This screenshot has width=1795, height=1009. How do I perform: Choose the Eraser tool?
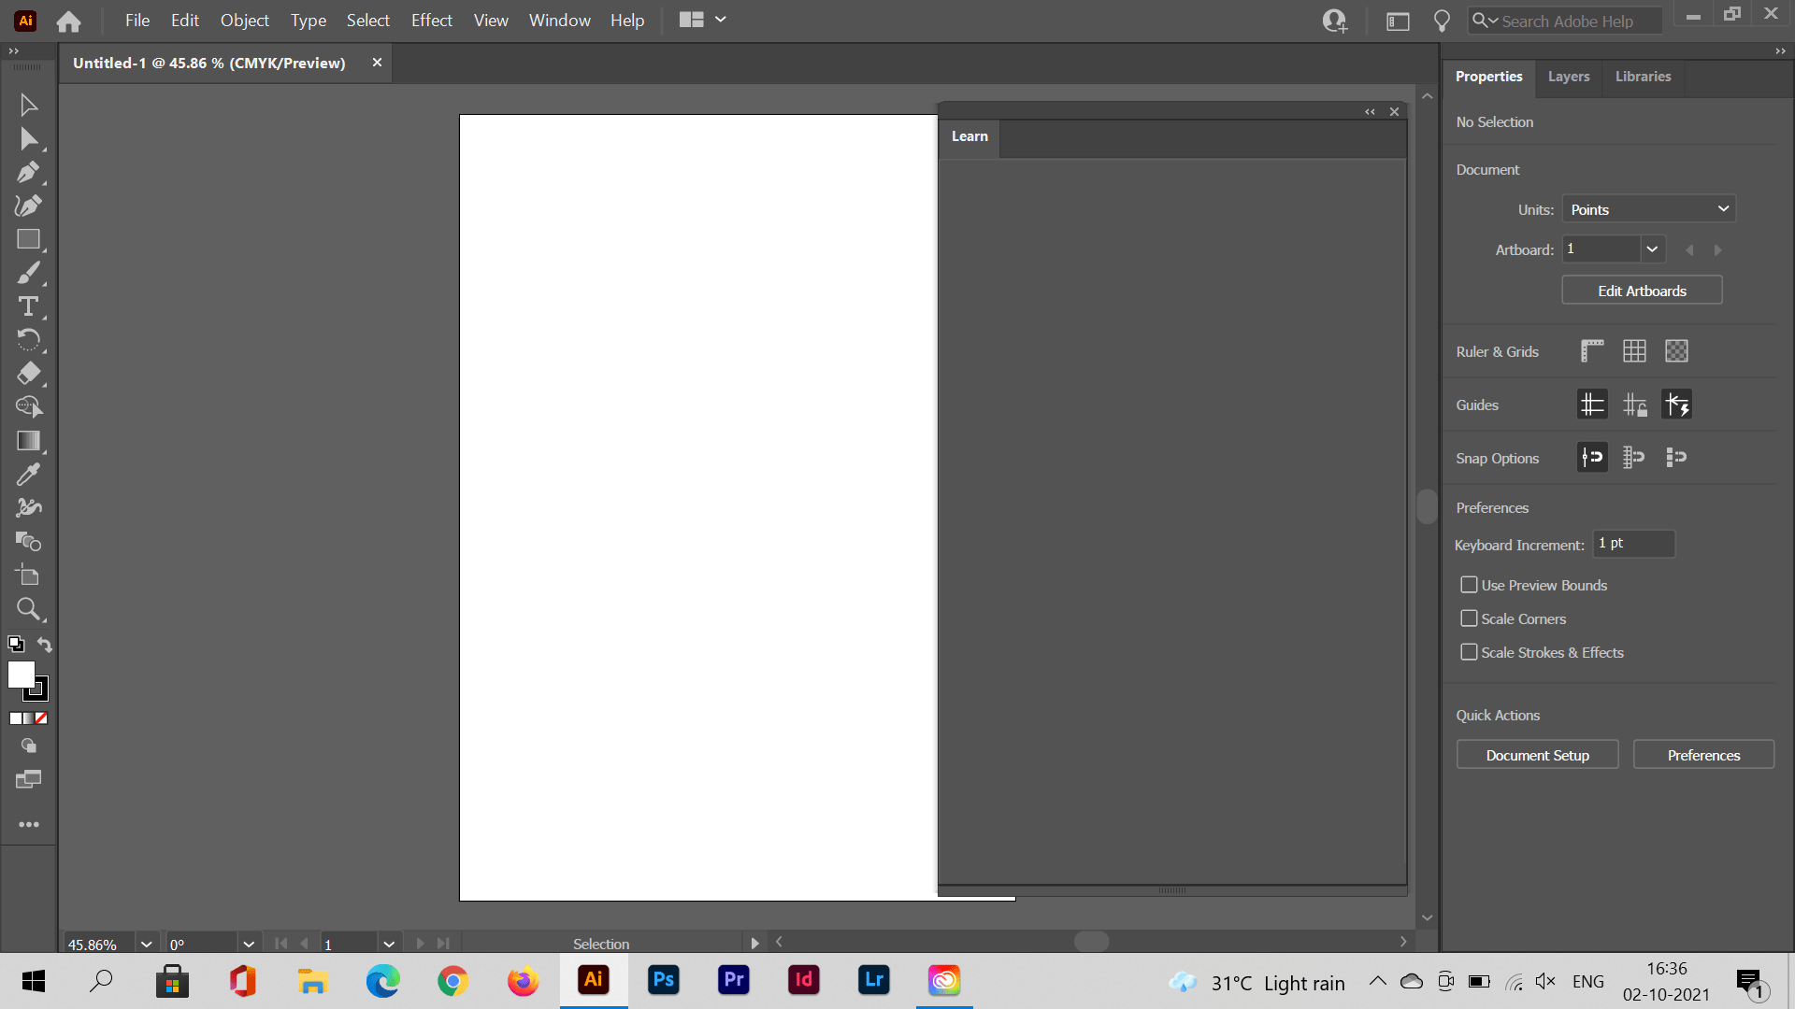[28, 374]
